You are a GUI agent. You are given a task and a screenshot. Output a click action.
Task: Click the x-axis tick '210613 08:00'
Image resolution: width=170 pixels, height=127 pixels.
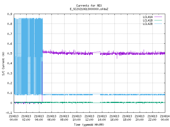coord(64,118)
